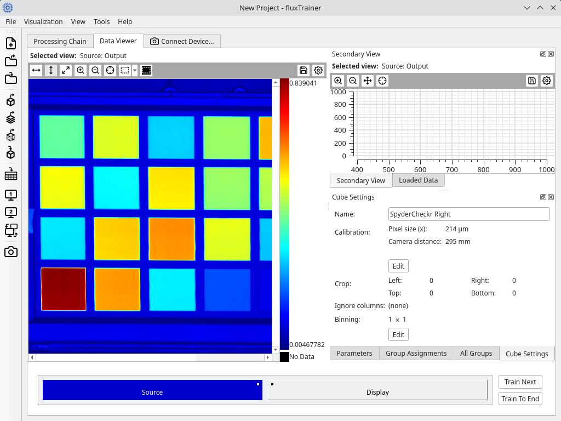Select the dashed rectangle selection tool

coord(125,70)
